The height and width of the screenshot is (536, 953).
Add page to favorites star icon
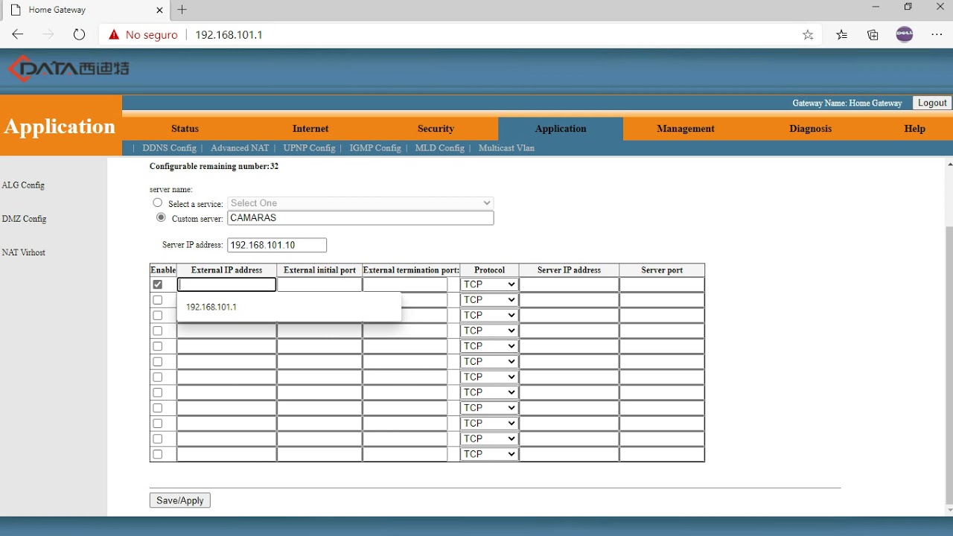click(808, 34)
